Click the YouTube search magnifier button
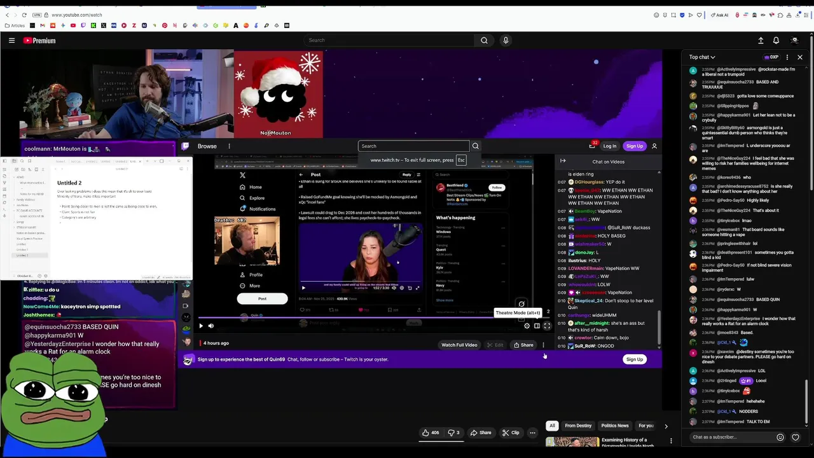814x458 pixels. (x=484, y=40)
